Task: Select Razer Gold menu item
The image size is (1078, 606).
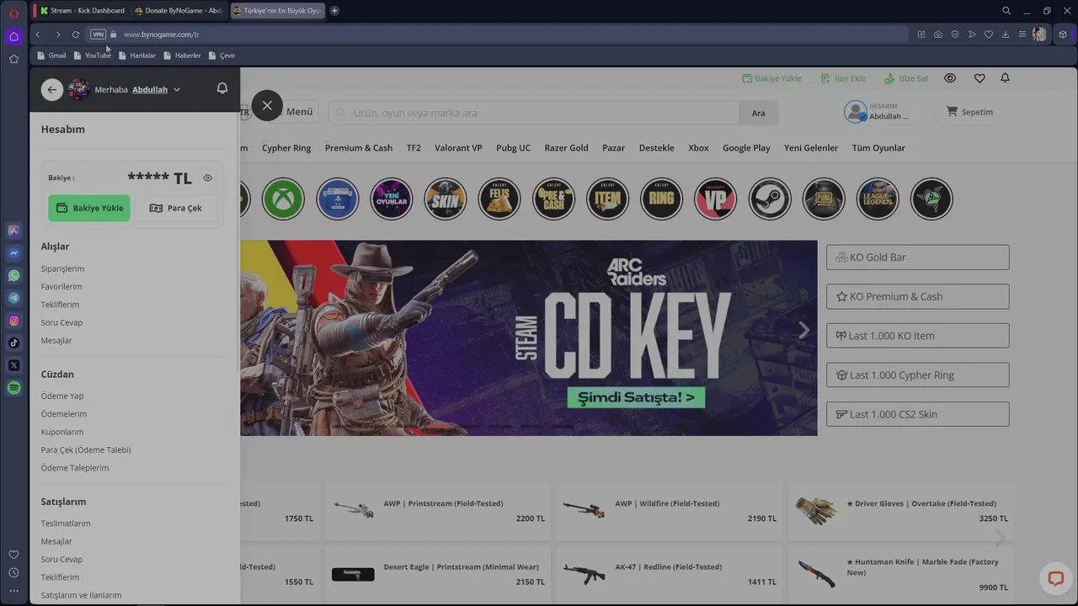Action: [x=566, y=148]
